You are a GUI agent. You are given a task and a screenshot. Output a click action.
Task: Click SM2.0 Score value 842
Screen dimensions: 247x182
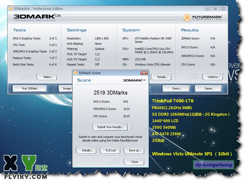click(x=125, y=102)
